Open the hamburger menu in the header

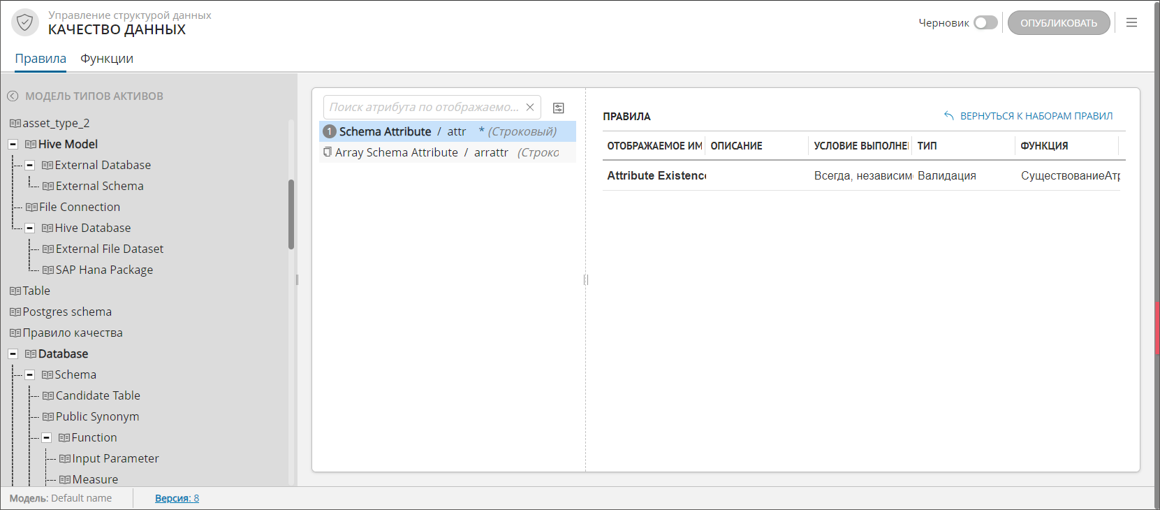pos(1131,23)
